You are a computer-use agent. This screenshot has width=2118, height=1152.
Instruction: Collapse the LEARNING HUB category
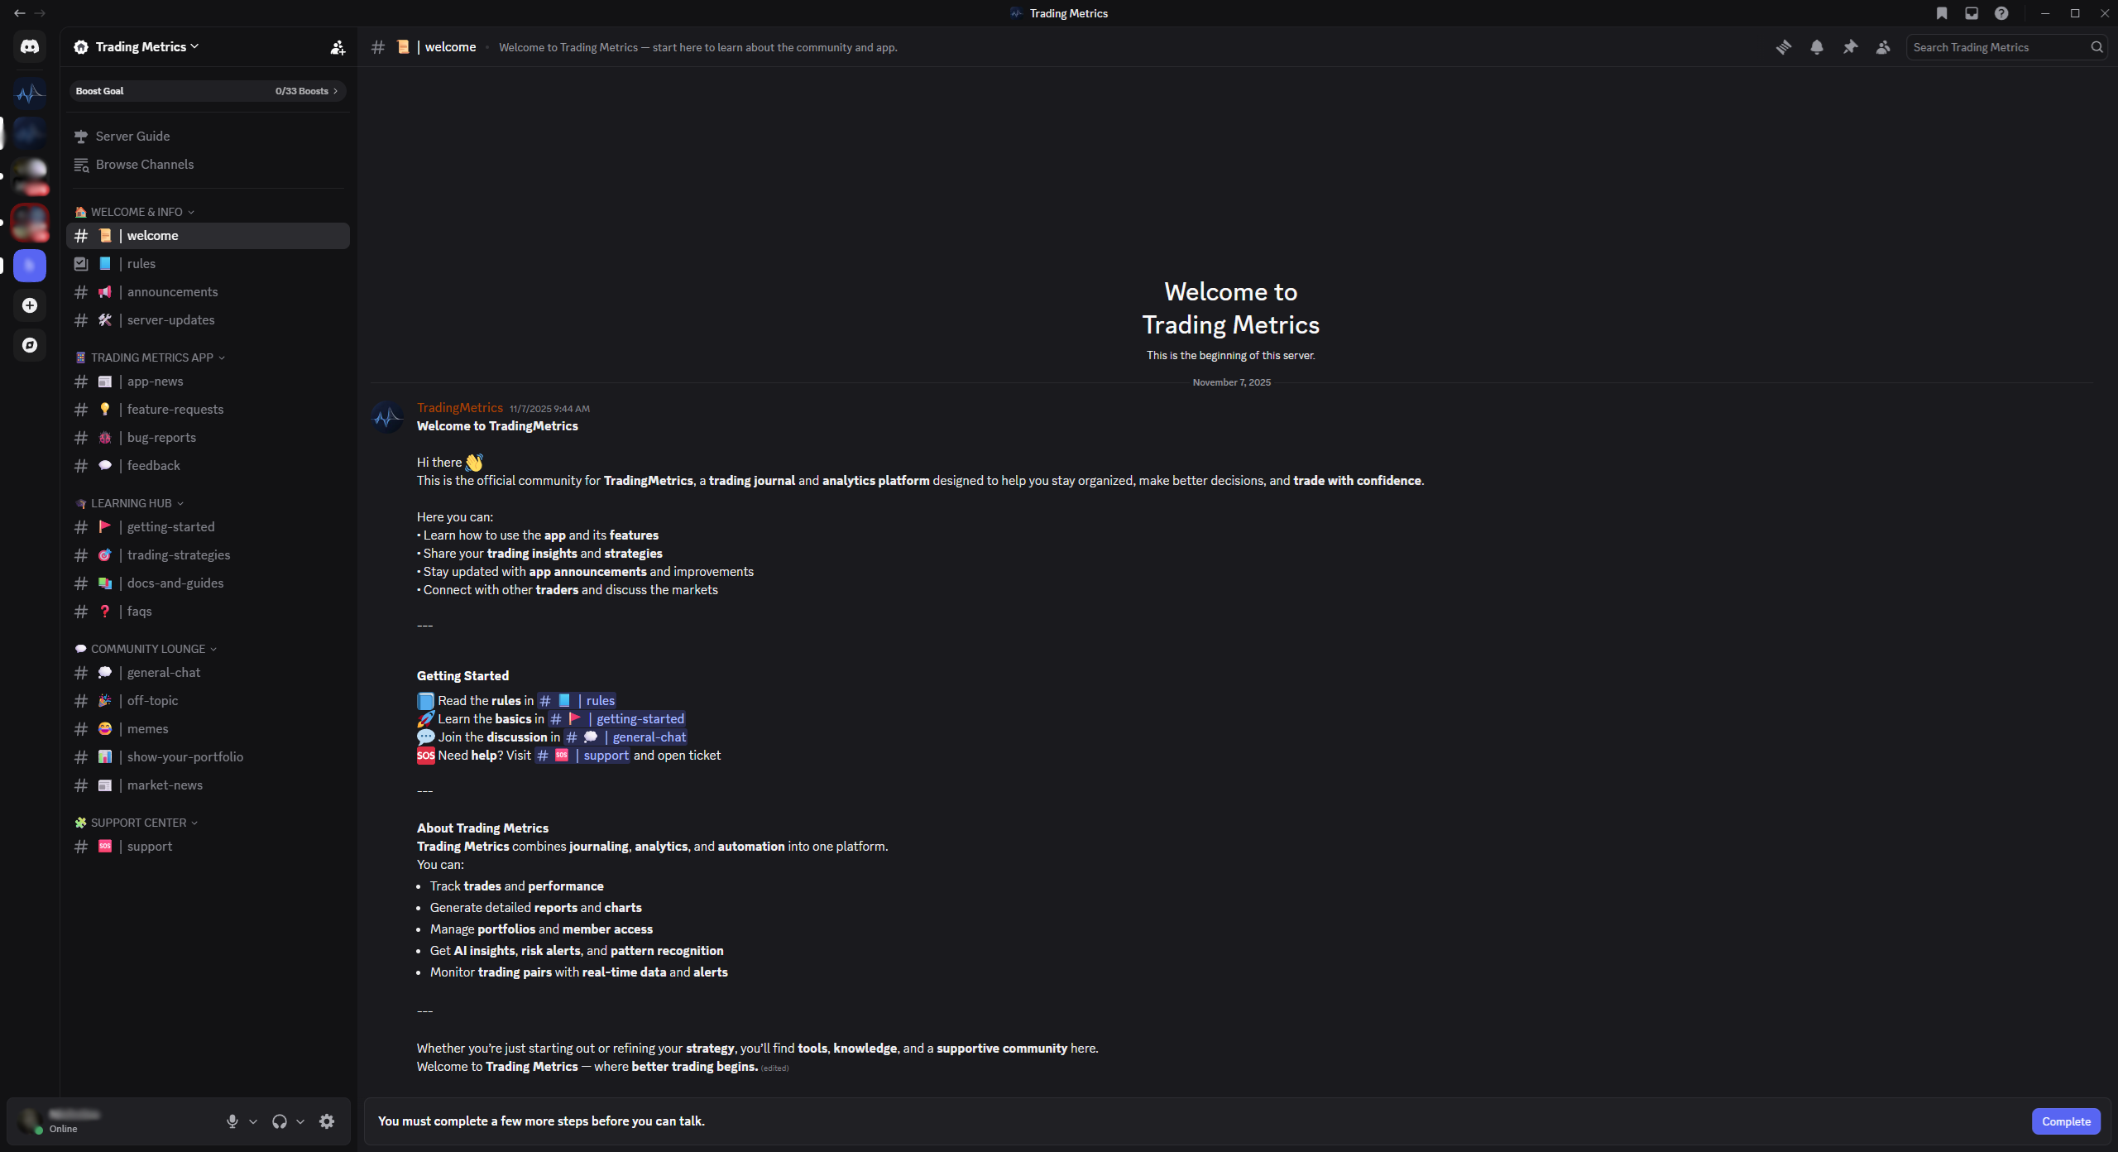coord(129,503)
